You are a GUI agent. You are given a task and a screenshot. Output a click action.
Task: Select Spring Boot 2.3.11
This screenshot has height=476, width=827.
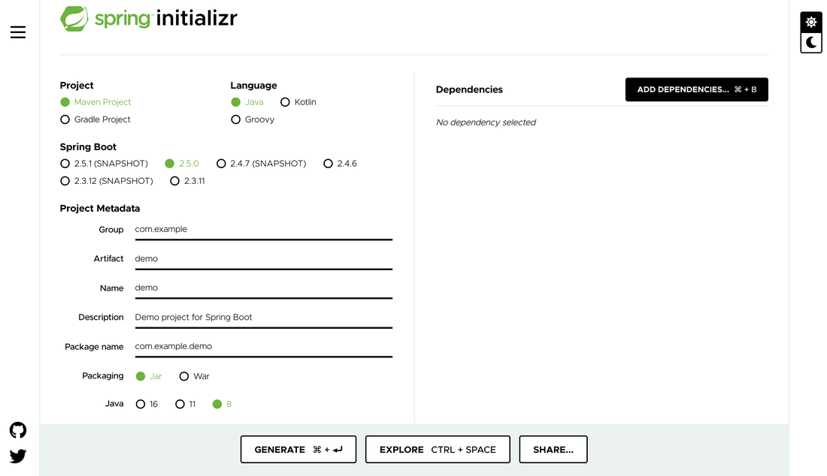[x=187, y=181]
